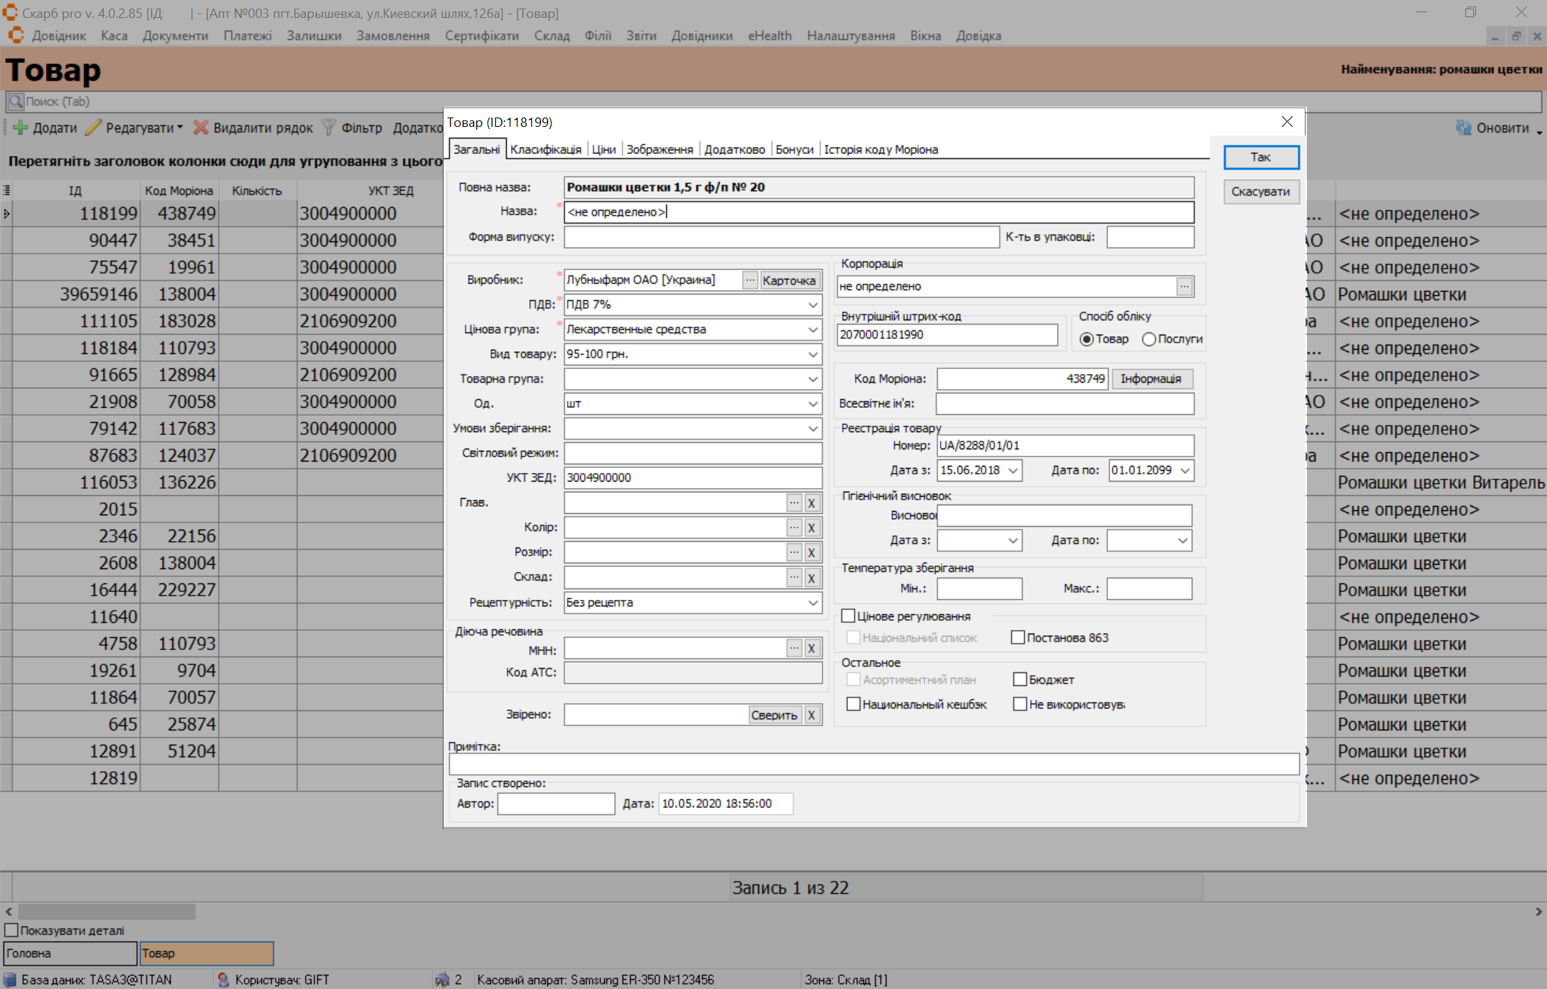
Task: Click the Оновити refresh icon
Action: click(x=1463, y=128)
